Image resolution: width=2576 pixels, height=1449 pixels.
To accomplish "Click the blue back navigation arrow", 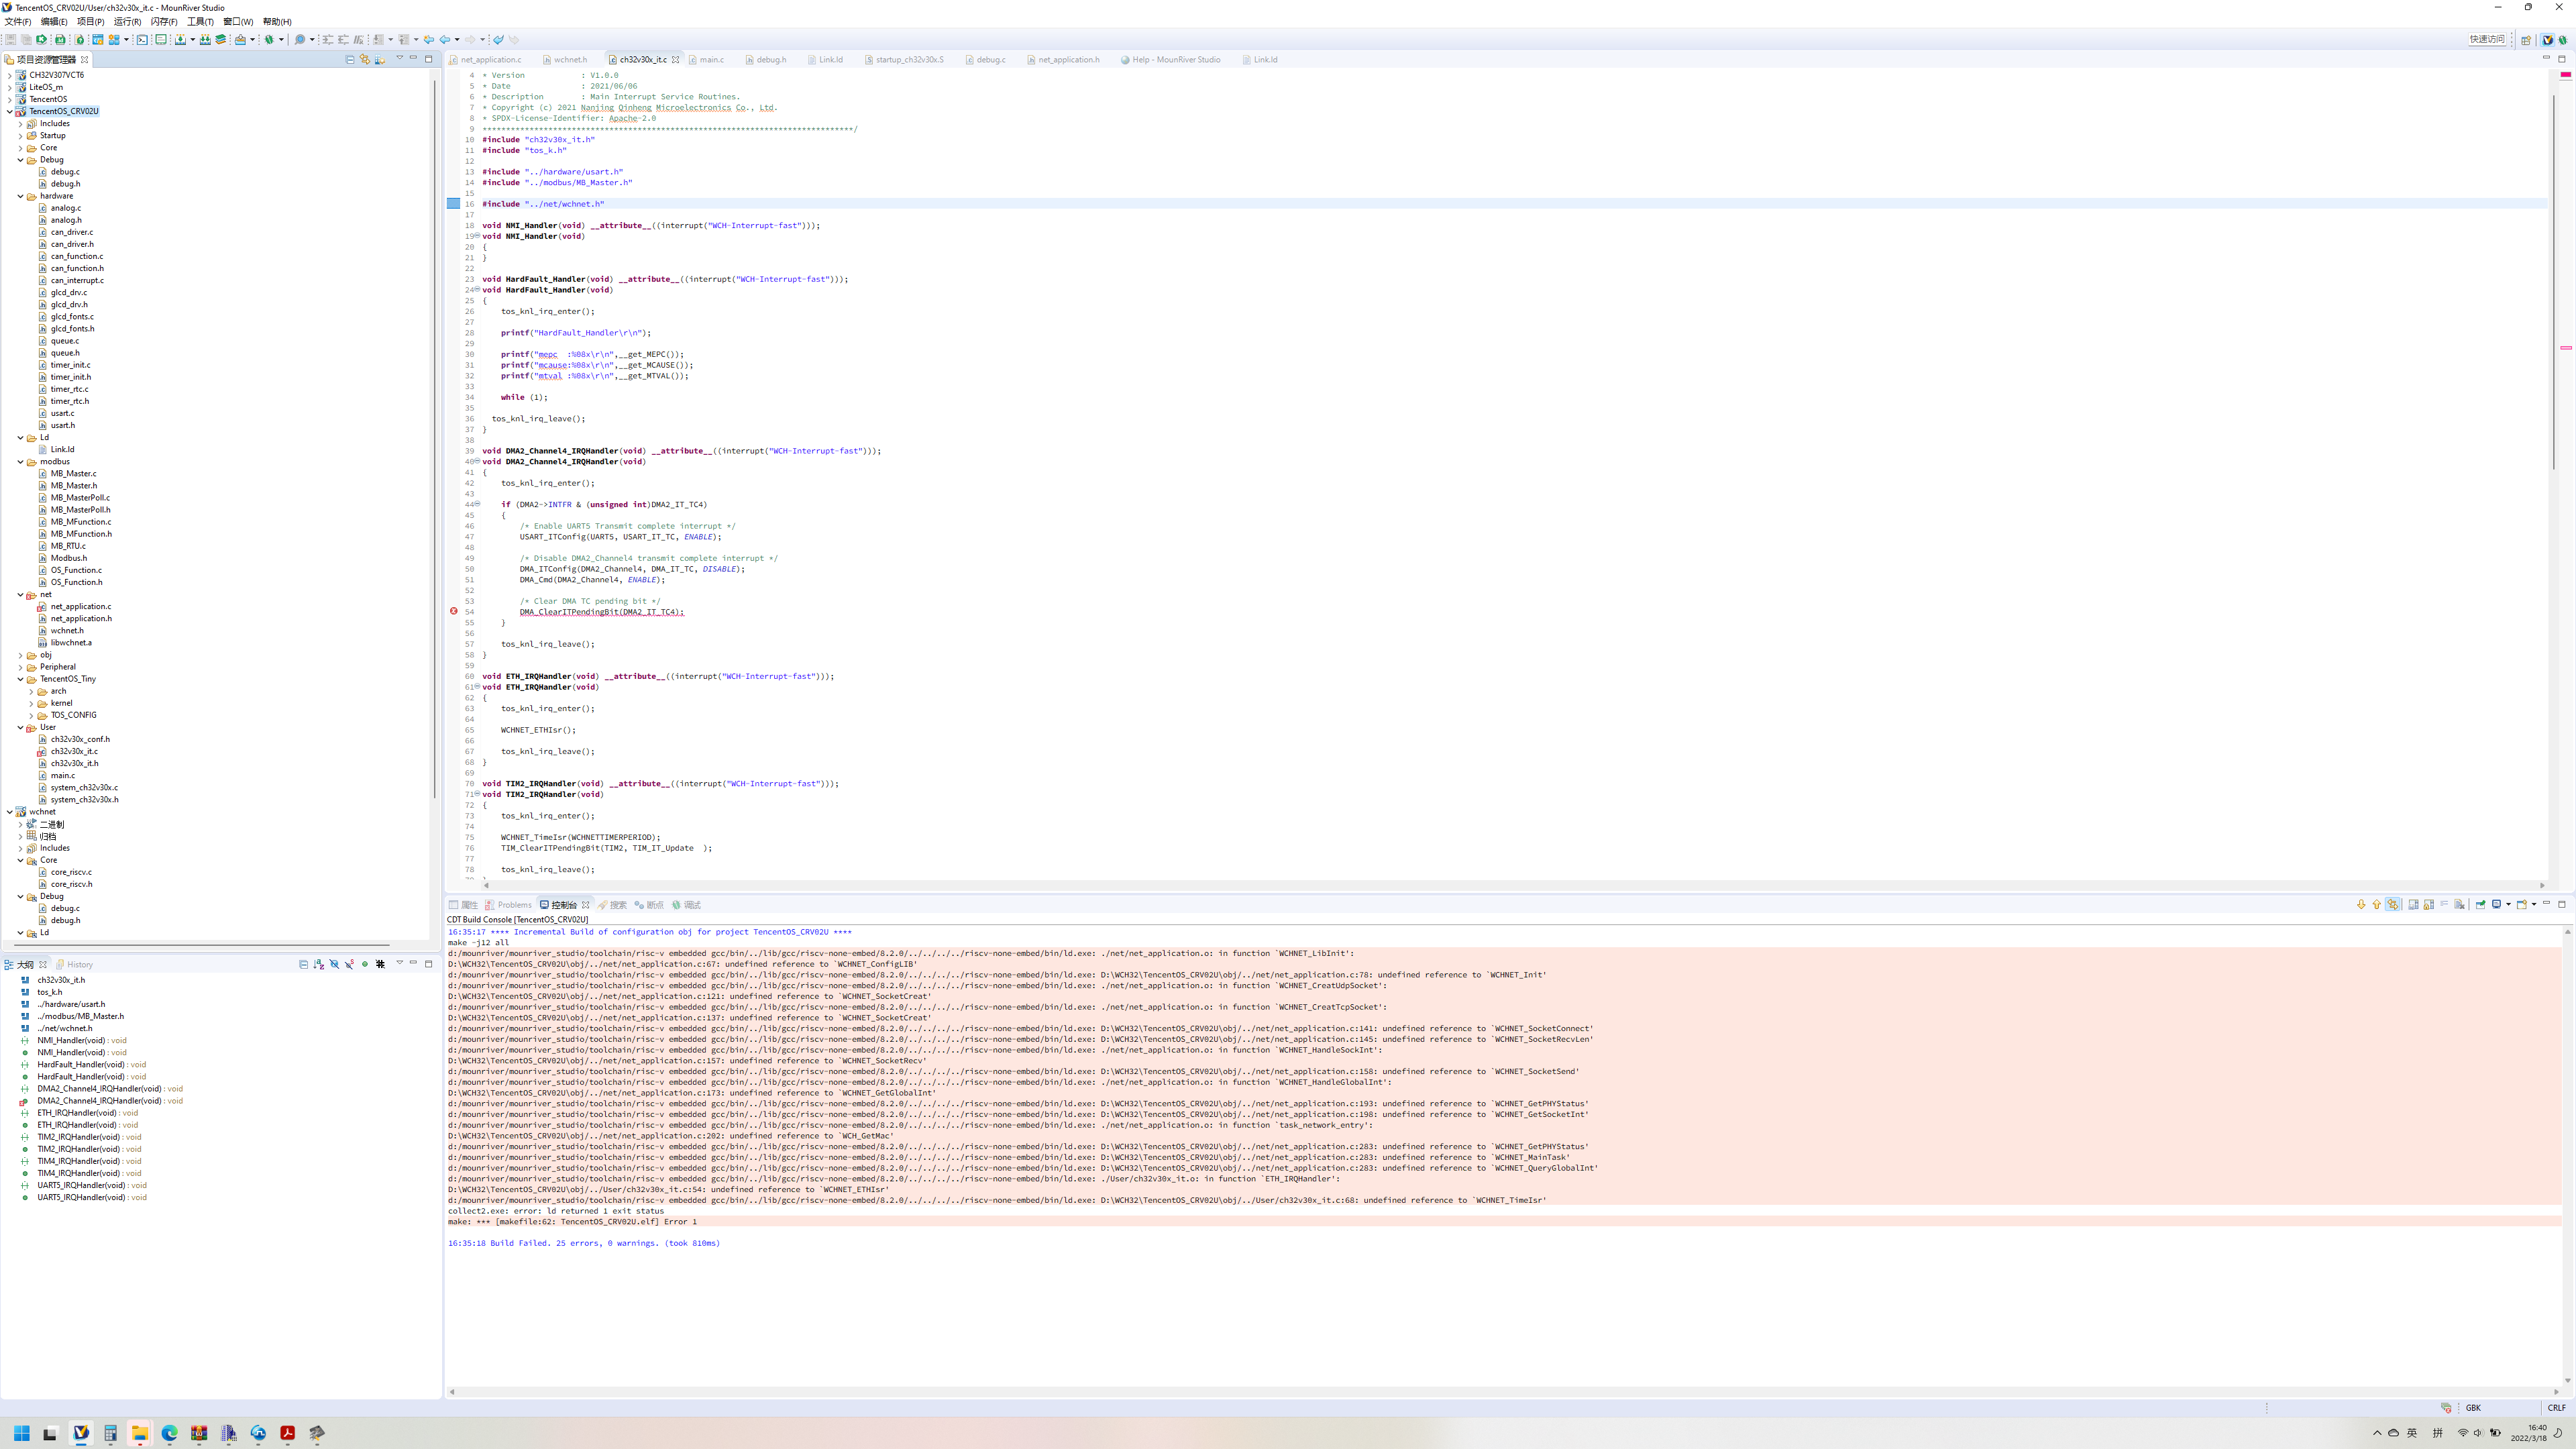I will coord(444,40).
